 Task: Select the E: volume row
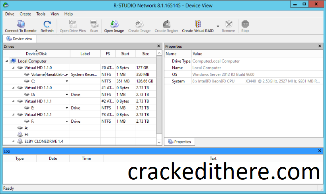(x=80, y=108)
